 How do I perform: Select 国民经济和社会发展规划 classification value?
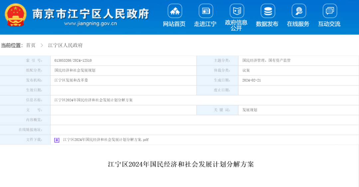(x=75, y=70)
